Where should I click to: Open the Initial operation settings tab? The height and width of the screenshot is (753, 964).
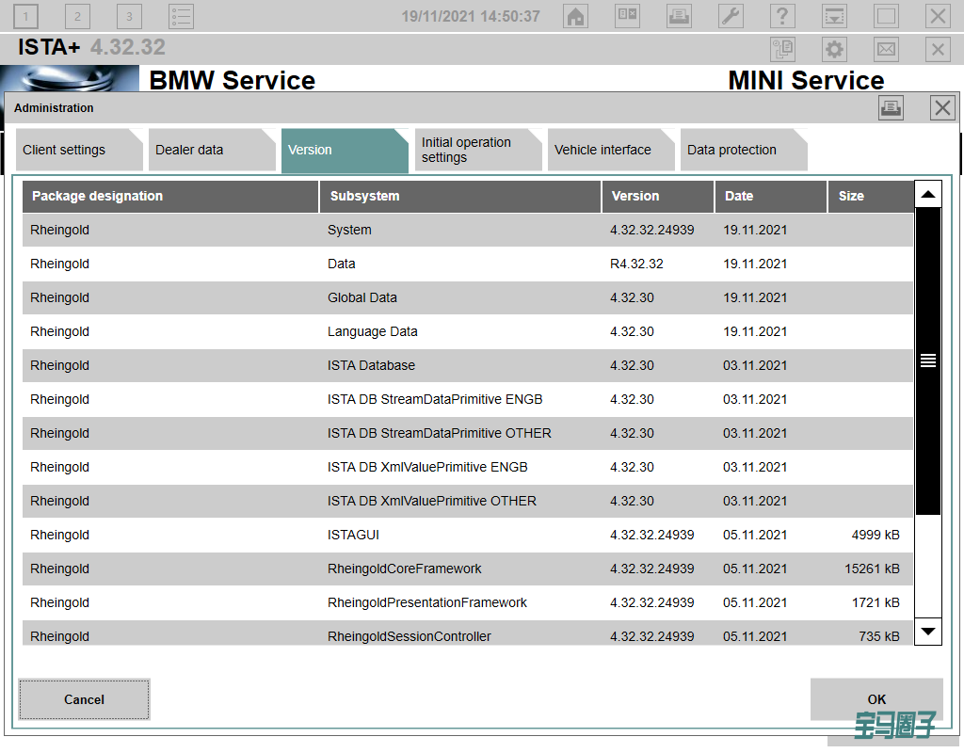tap(477, 150)
